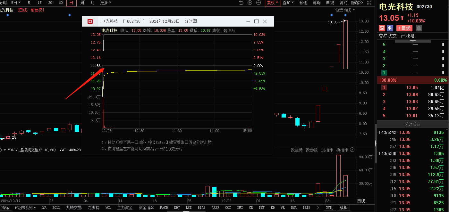Click 换指标 to change indicator
449x212 pixels.
click(342, 150)
